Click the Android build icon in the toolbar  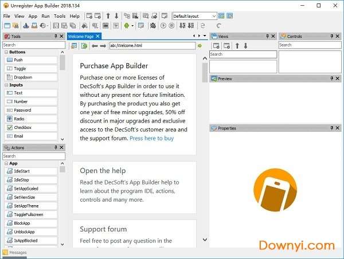tap(127, 26)
